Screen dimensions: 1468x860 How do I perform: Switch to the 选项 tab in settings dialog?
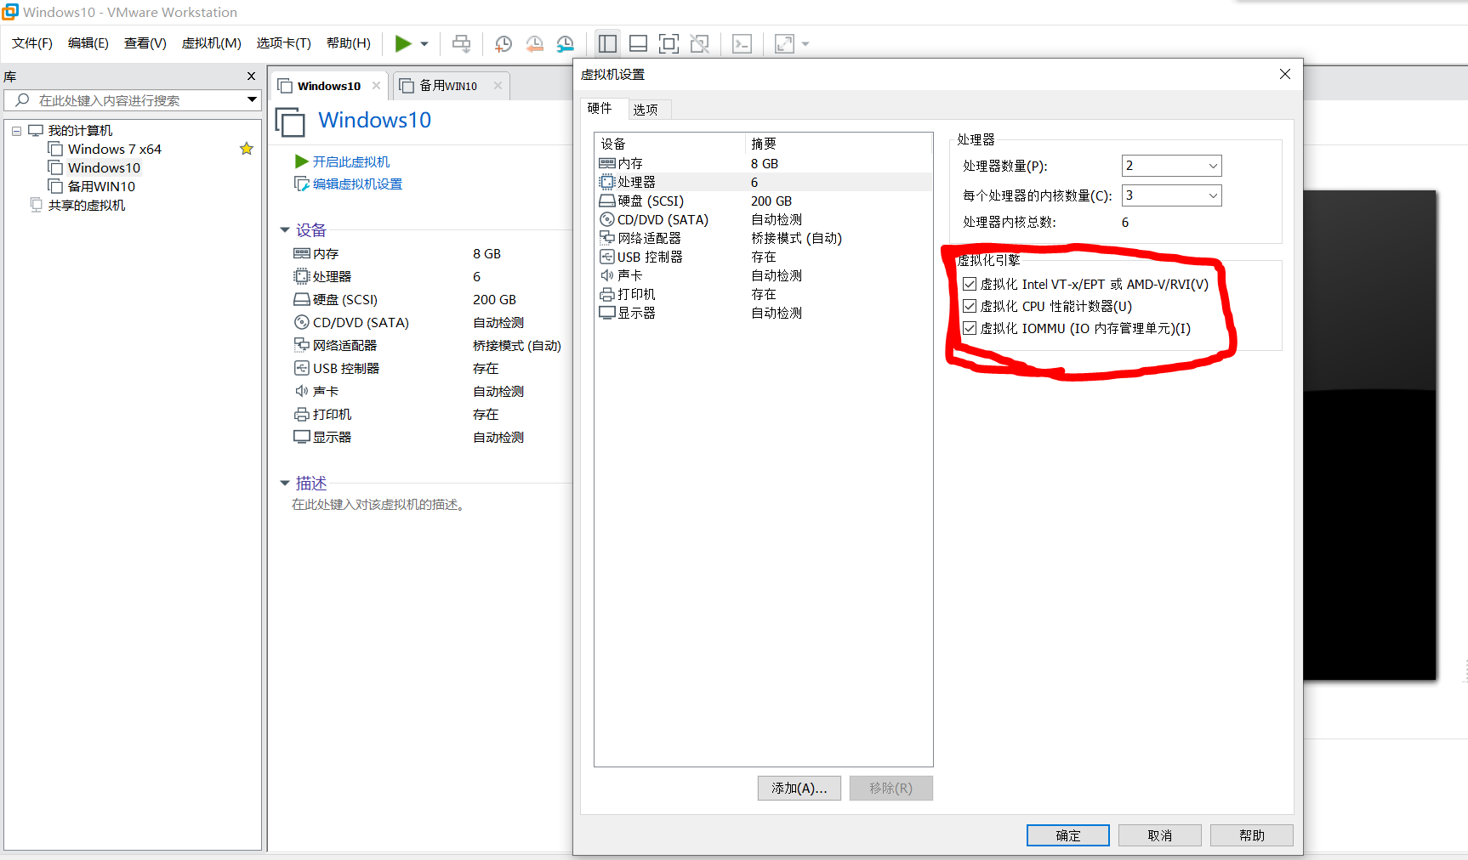click(x=646, y=110)
